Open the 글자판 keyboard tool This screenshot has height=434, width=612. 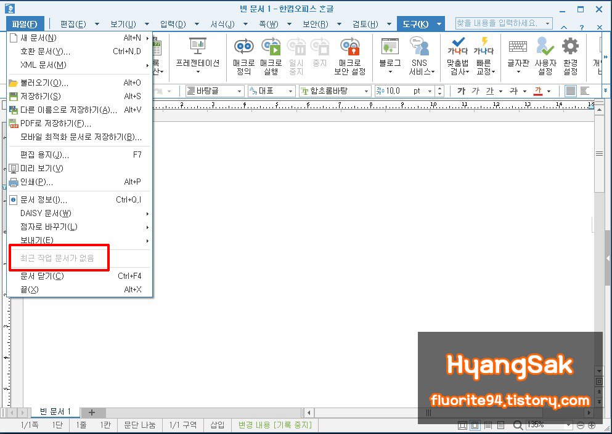coord(518,55)
